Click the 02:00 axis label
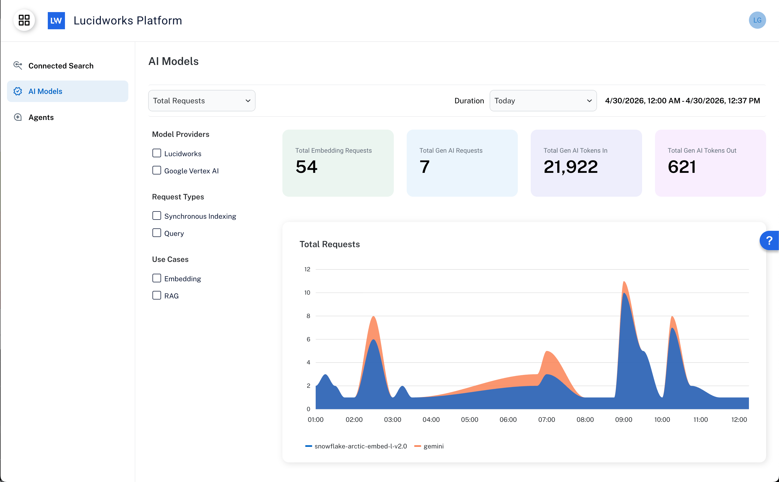 click(x=354, y=420)
